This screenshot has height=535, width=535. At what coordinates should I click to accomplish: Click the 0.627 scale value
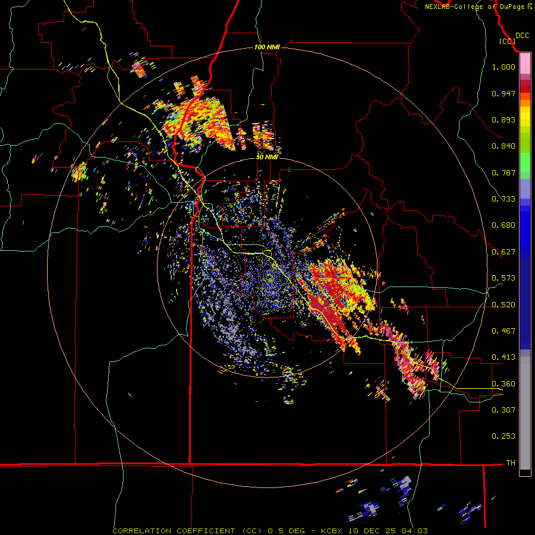coord(503,252)
